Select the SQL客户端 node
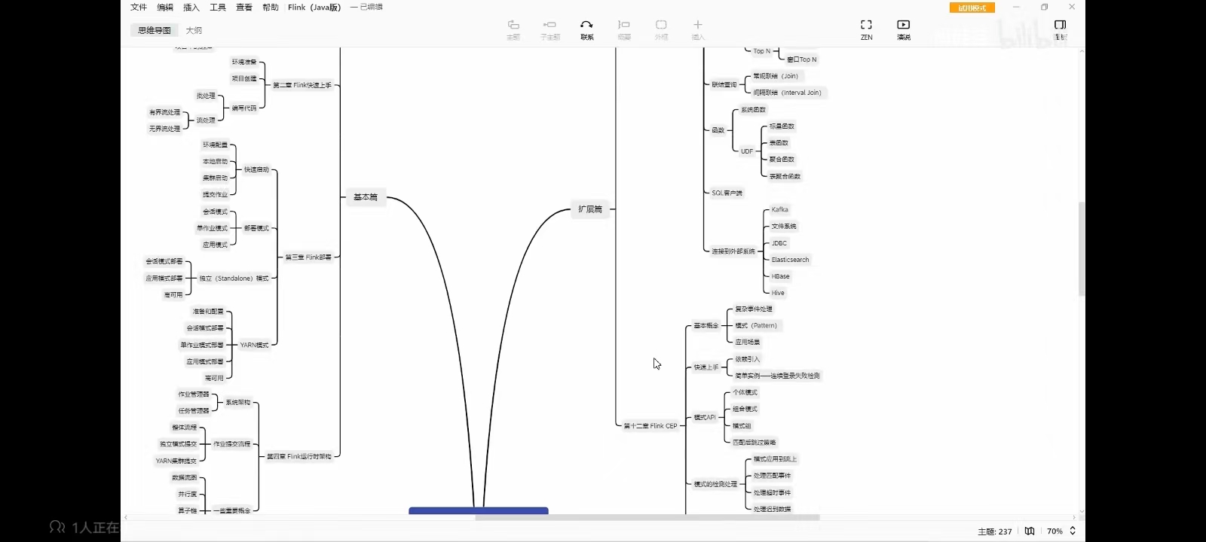 (727, 193)
